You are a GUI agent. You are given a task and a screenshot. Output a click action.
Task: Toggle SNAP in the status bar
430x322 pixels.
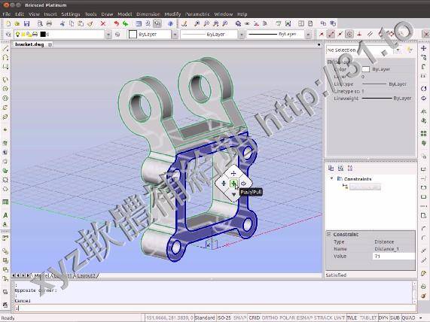[x=239, y=318]
